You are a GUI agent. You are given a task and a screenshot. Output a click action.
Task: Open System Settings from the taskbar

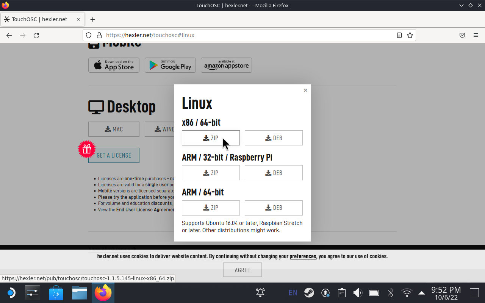33,293
